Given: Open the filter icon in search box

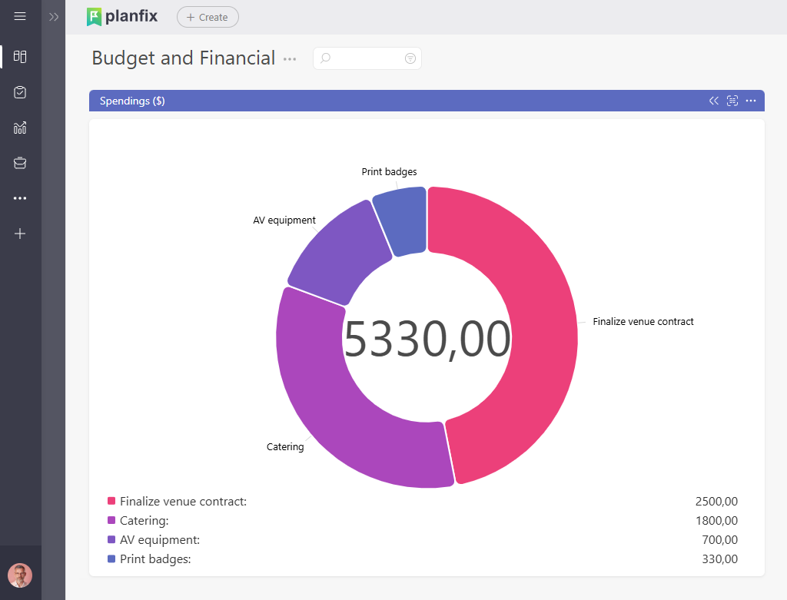Looking at the screenshot, I should coord(410,58).
